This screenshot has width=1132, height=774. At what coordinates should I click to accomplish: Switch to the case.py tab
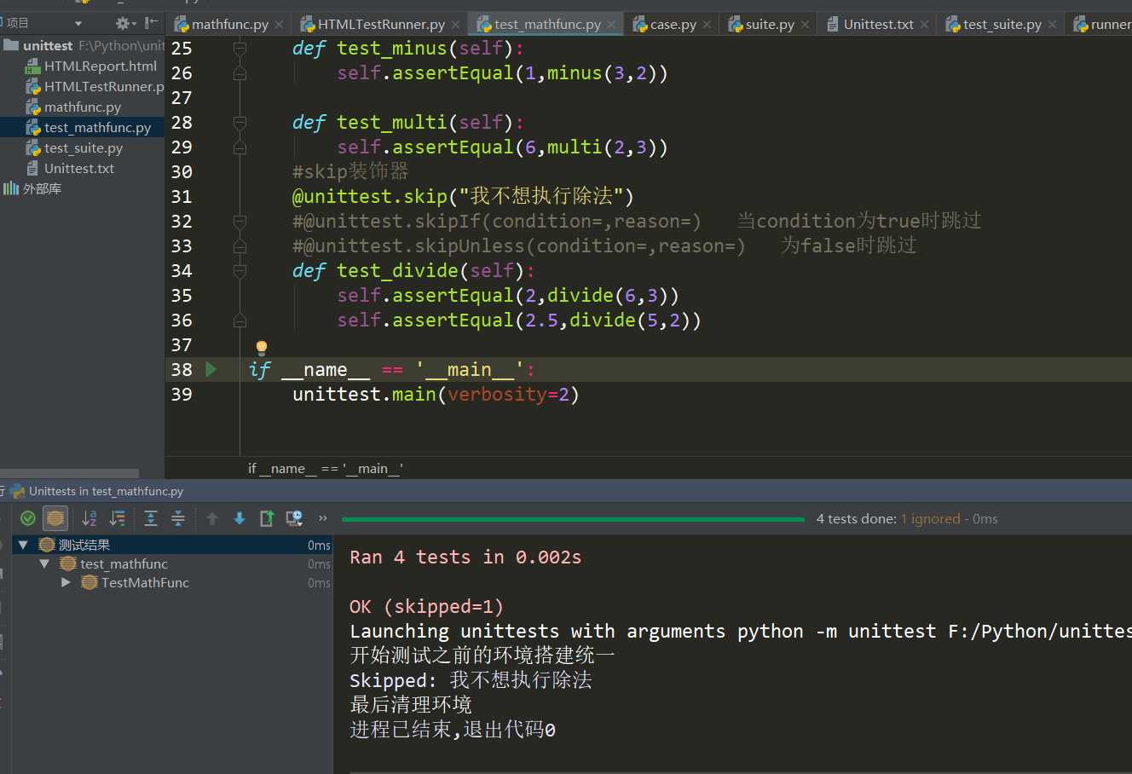pos(673,24)
